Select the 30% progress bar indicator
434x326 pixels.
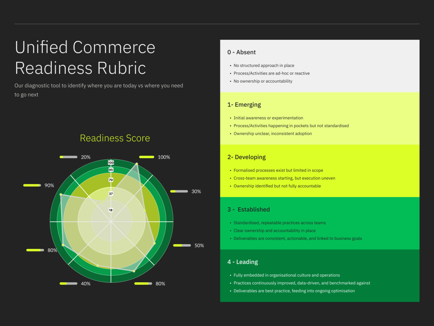coord(179,191)
